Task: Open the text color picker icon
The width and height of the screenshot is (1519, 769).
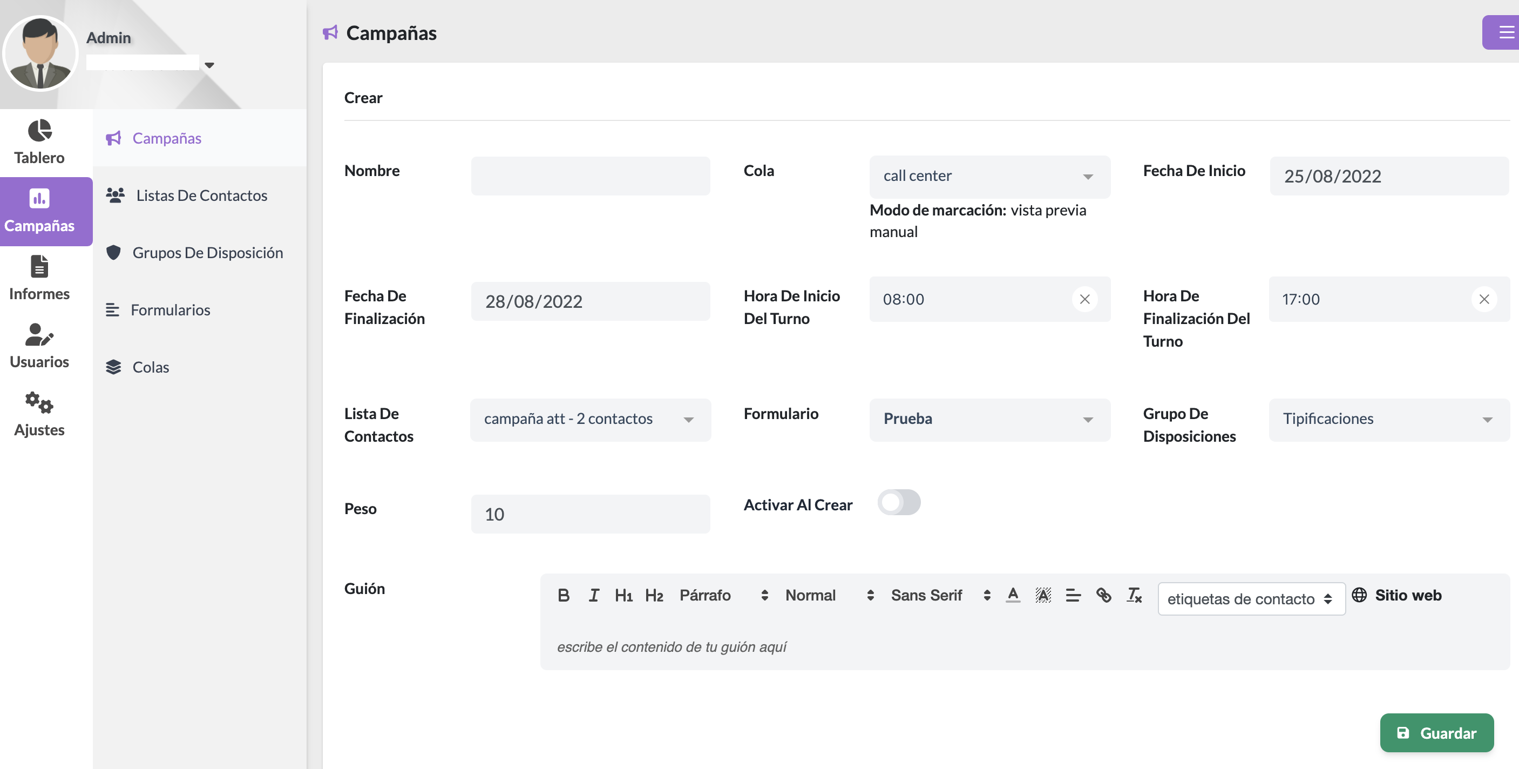Action: pyautogui.click(x=1013, y=595)
